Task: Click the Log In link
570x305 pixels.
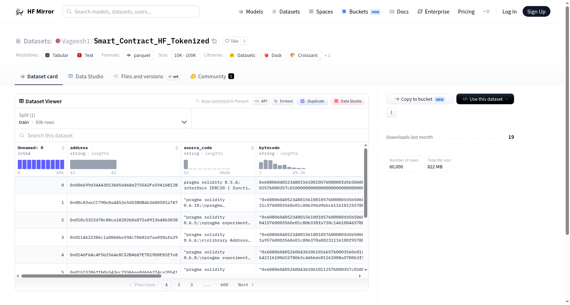Action: click(509, 12)
